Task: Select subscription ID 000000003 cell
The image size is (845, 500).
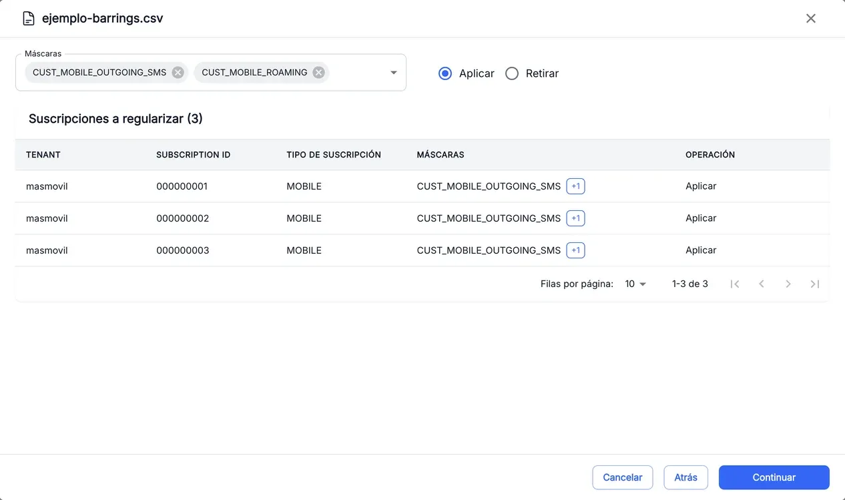Action: (x=183, y=250)
